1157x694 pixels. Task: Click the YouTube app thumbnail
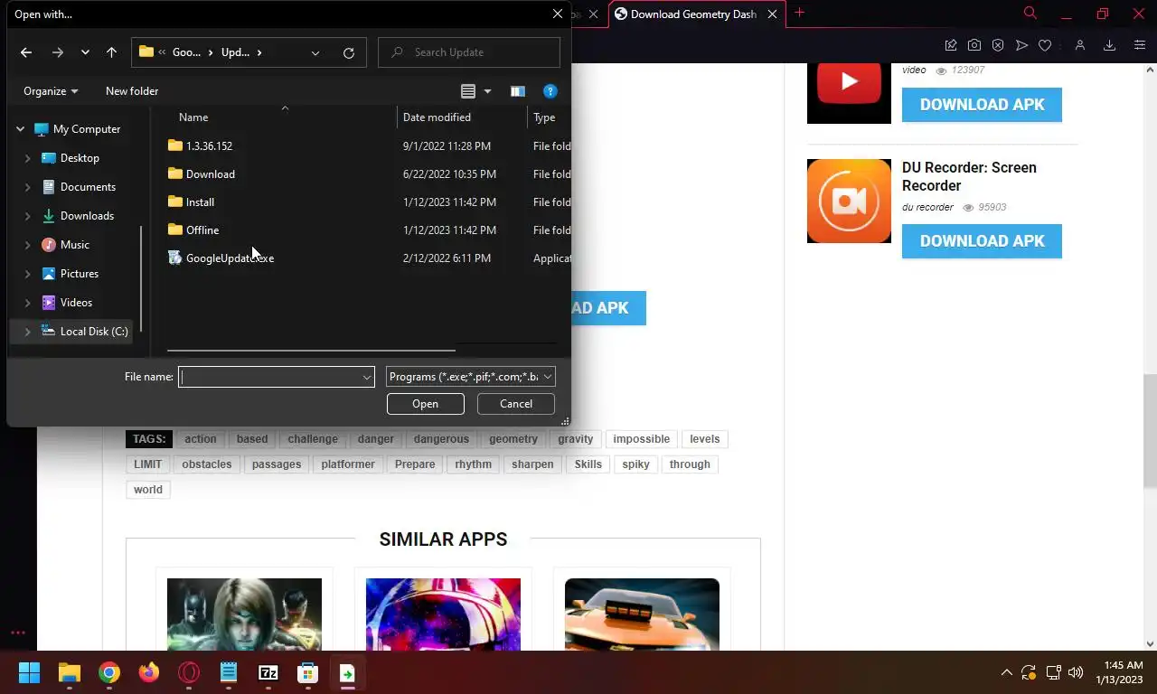click(x=849, y=93)
